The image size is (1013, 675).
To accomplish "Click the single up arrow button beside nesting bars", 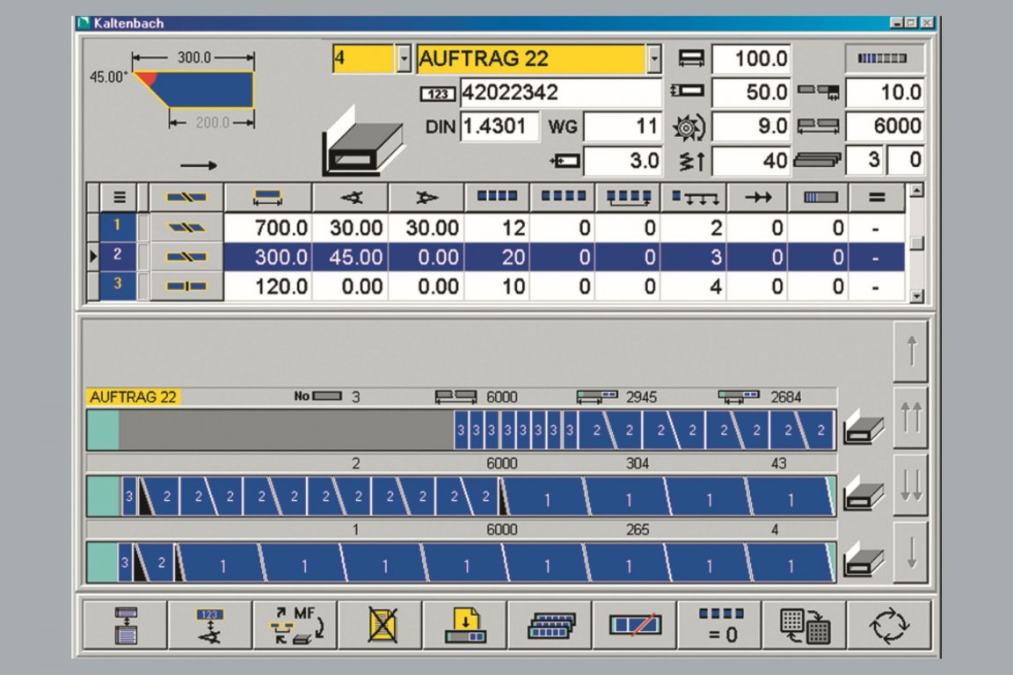I will click(x=911, y=351).
